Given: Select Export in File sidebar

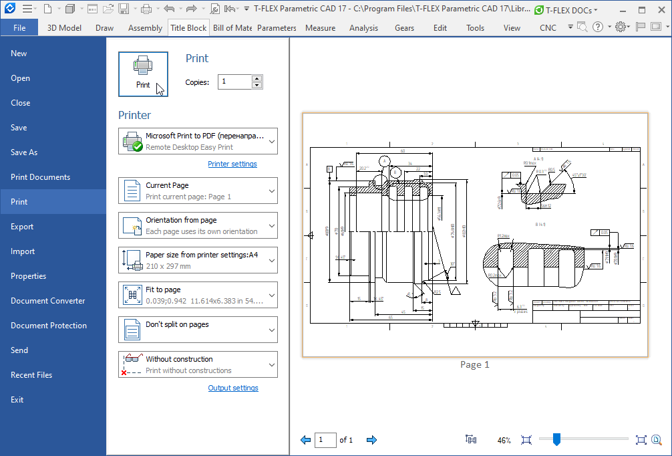Looking at the screenshot, I should [53, 227].
